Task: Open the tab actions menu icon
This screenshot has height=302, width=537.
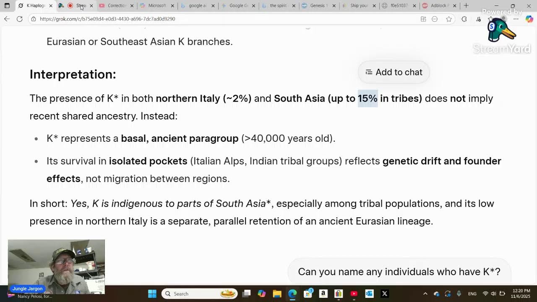Action: point(7,5)
